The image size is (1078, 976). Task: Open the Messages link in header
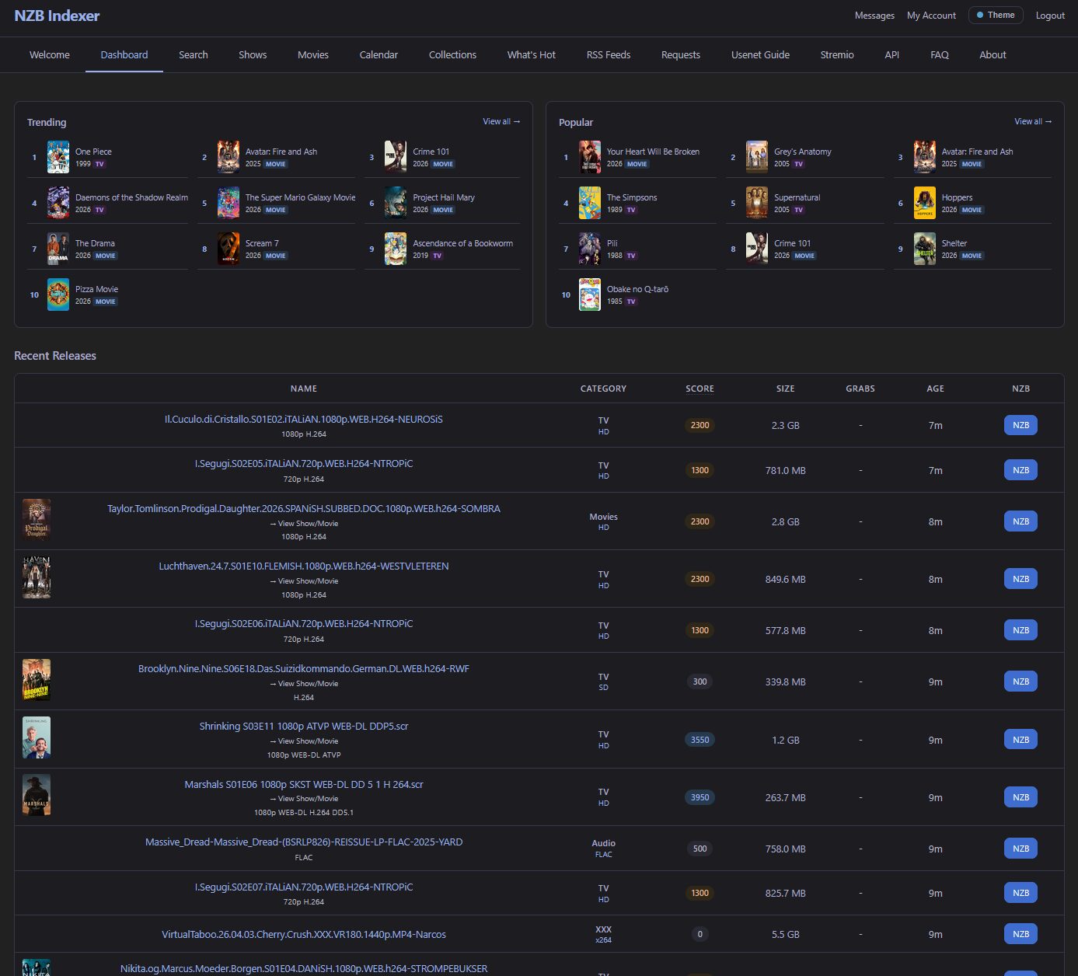874,16
